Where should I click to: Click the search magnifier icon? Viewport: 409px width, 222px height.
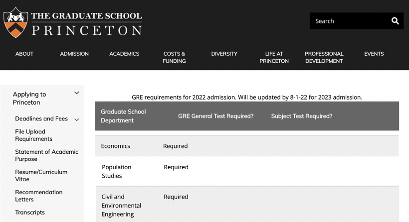pos(395,21)
